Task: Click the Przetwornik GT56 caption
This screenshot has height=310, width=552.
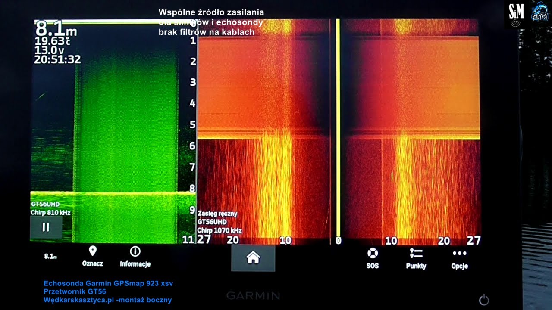Action: coord(75,291)
